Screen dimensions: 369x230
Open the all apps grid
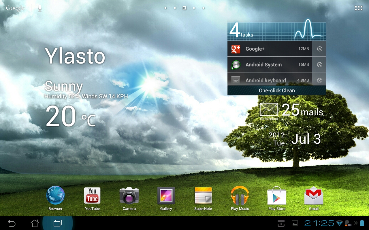point(358,8)
